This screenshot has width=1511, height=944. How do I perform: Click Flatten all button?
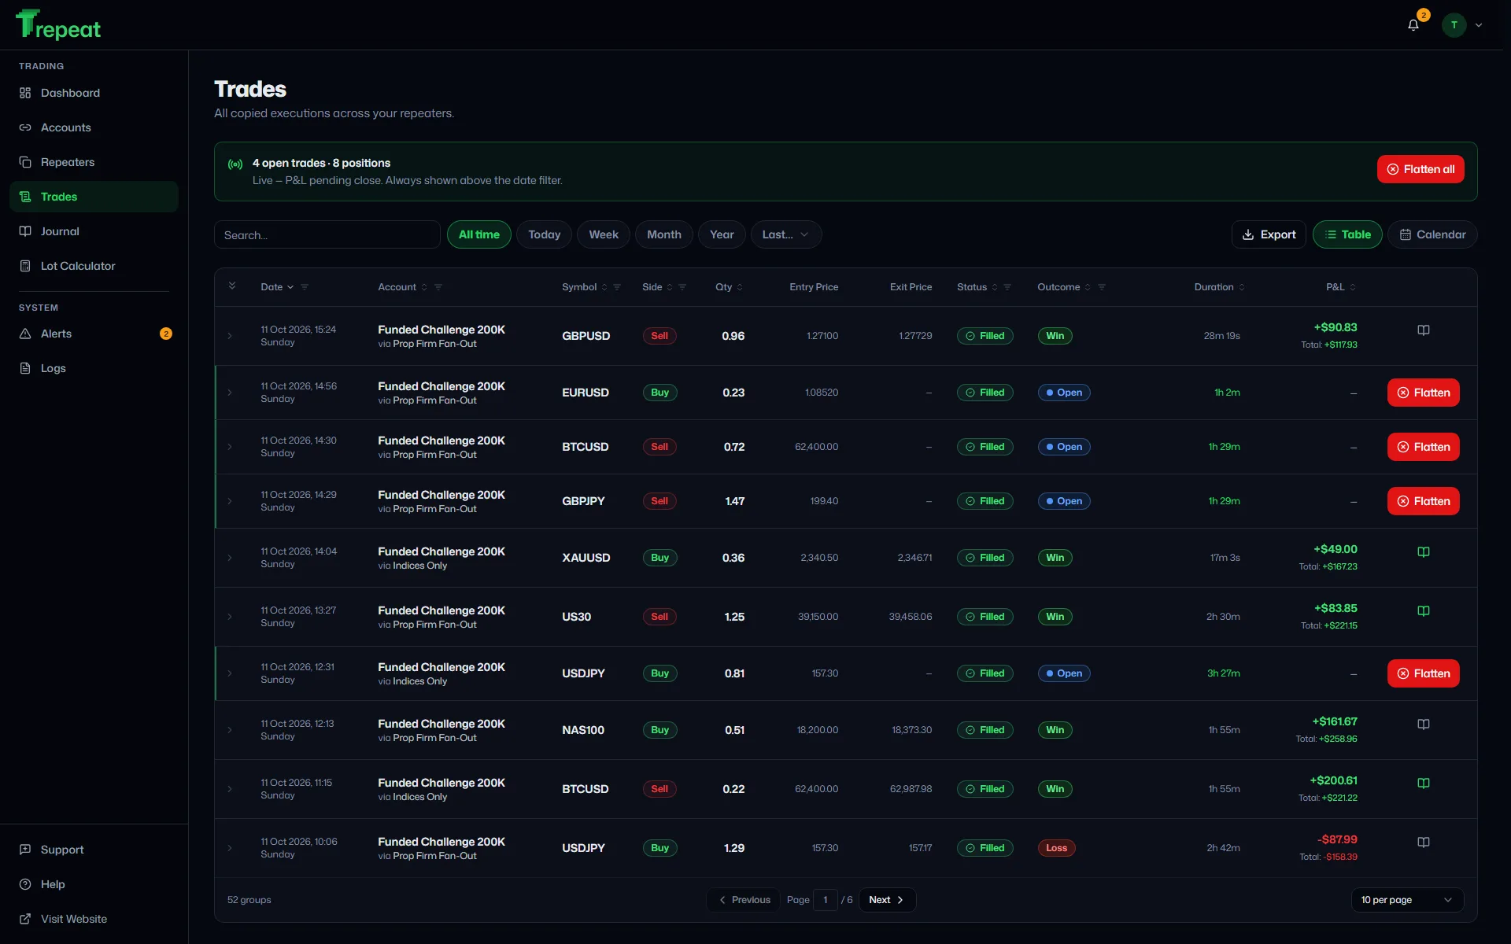1420,169
